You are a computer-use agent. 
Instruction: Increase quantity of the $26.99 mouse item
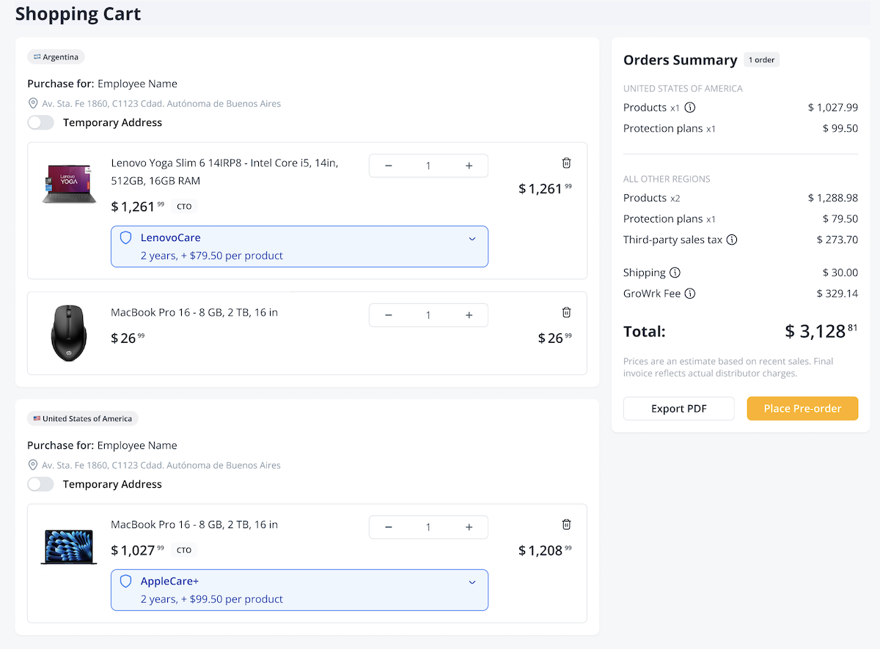[x=469, y=315]
